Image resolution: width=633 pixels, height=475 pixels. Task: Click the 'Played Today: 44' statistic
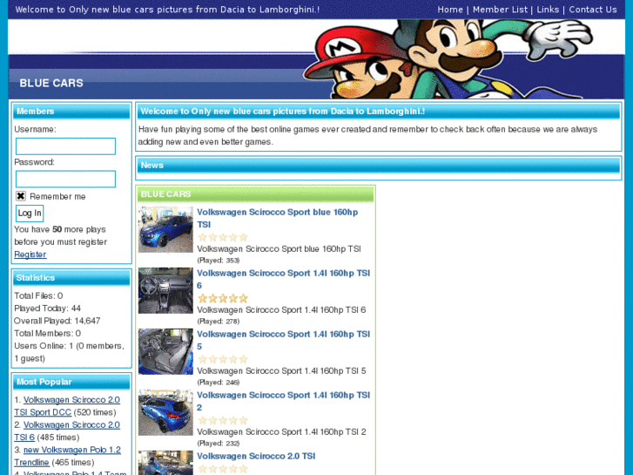tap(47, 308)
